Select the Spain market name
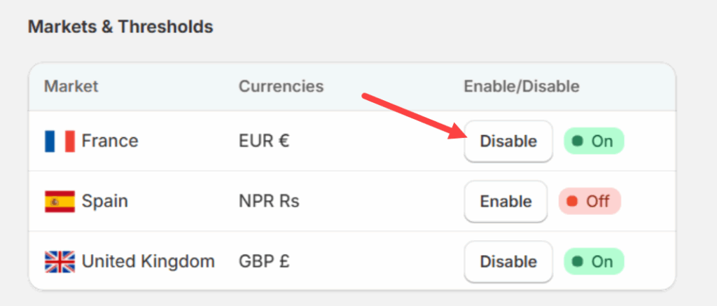Viewport: 717px width, 306px height. pos(105,202)
